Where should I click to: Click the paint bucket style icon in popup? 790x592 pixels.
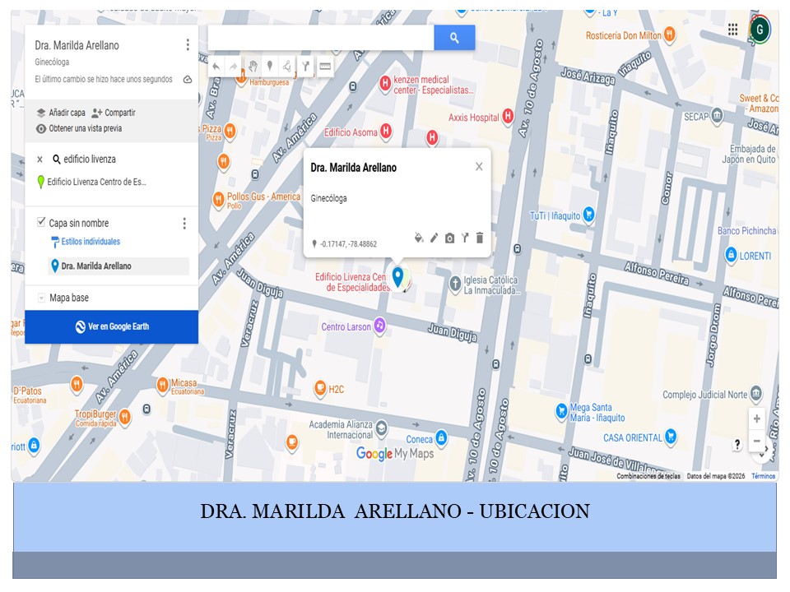[419, 238]
